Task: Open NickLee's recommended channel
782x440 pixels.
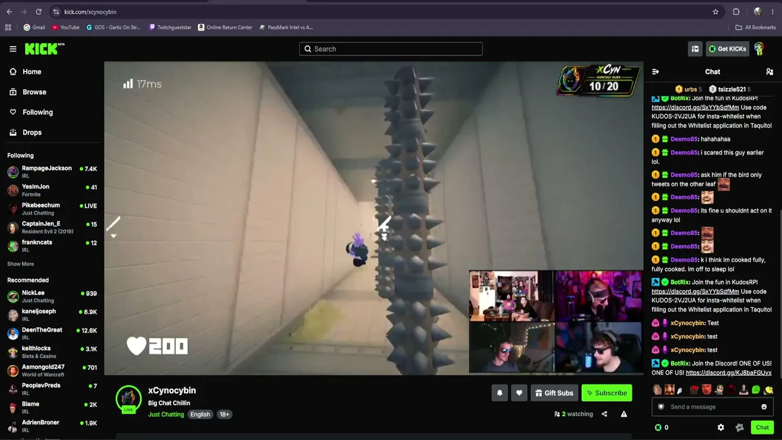Action: (52, 296)
